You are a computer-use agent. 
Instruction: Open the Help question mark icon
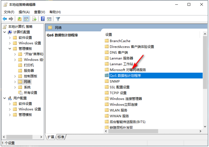click(x=43, y=19)
